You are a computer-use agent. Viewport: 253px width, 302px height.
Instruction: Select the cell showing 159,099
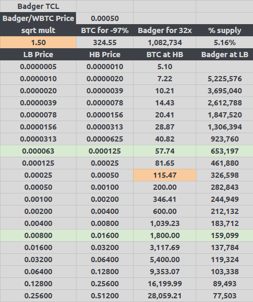click(225, 235)
